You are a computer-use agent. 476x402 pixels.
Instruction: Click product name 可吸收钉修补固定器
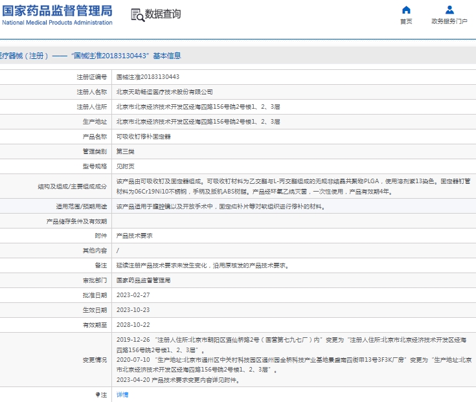tap(144, 137)
